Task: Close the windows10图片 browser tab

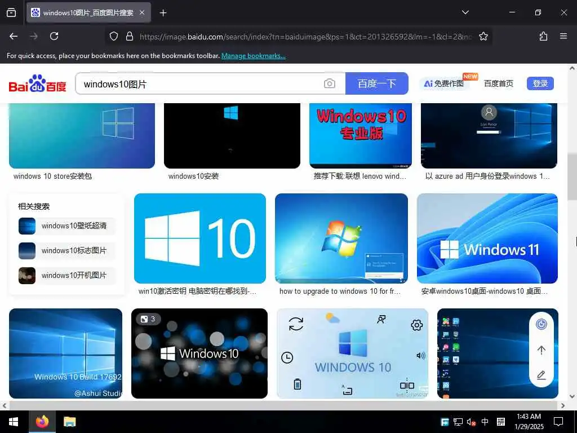Action: 142,12
